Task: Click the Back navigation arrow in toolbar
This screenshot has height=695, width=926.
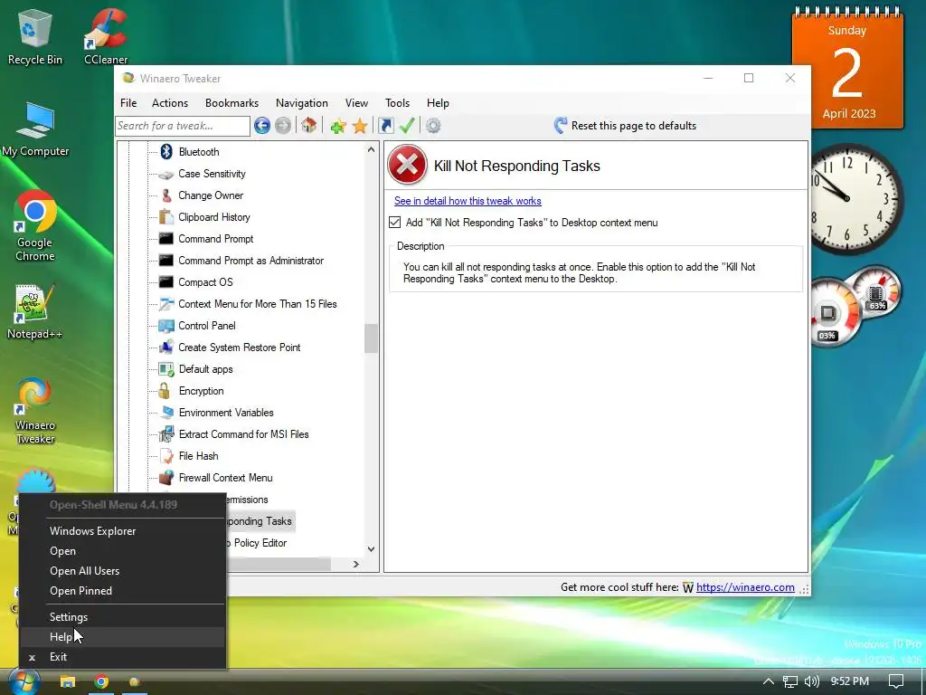Action: [262, 125]
